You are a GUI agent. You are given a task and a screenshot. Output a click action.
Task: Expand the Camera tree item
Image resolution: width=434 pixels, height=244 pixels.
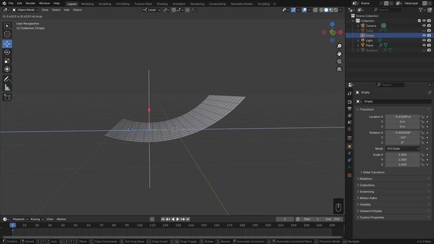pos(358,26)
